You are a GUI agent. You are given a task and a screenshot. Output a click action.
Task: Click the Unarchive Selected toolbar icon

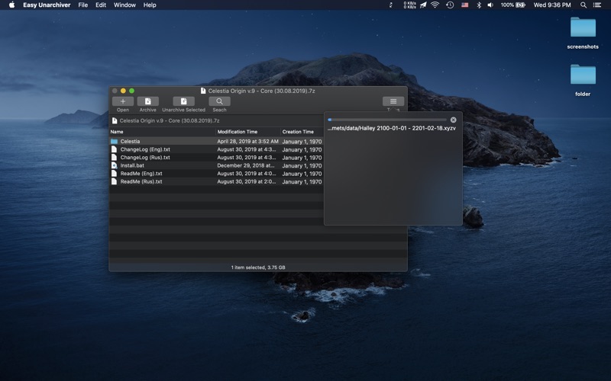coord(183,101)
